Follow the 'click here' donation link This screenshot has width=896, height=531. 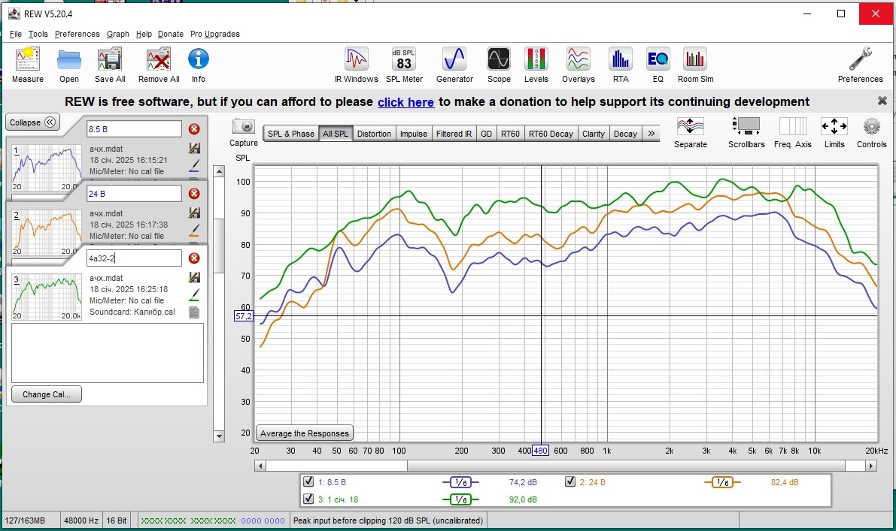pyautogui.click(x=405, y=101)
